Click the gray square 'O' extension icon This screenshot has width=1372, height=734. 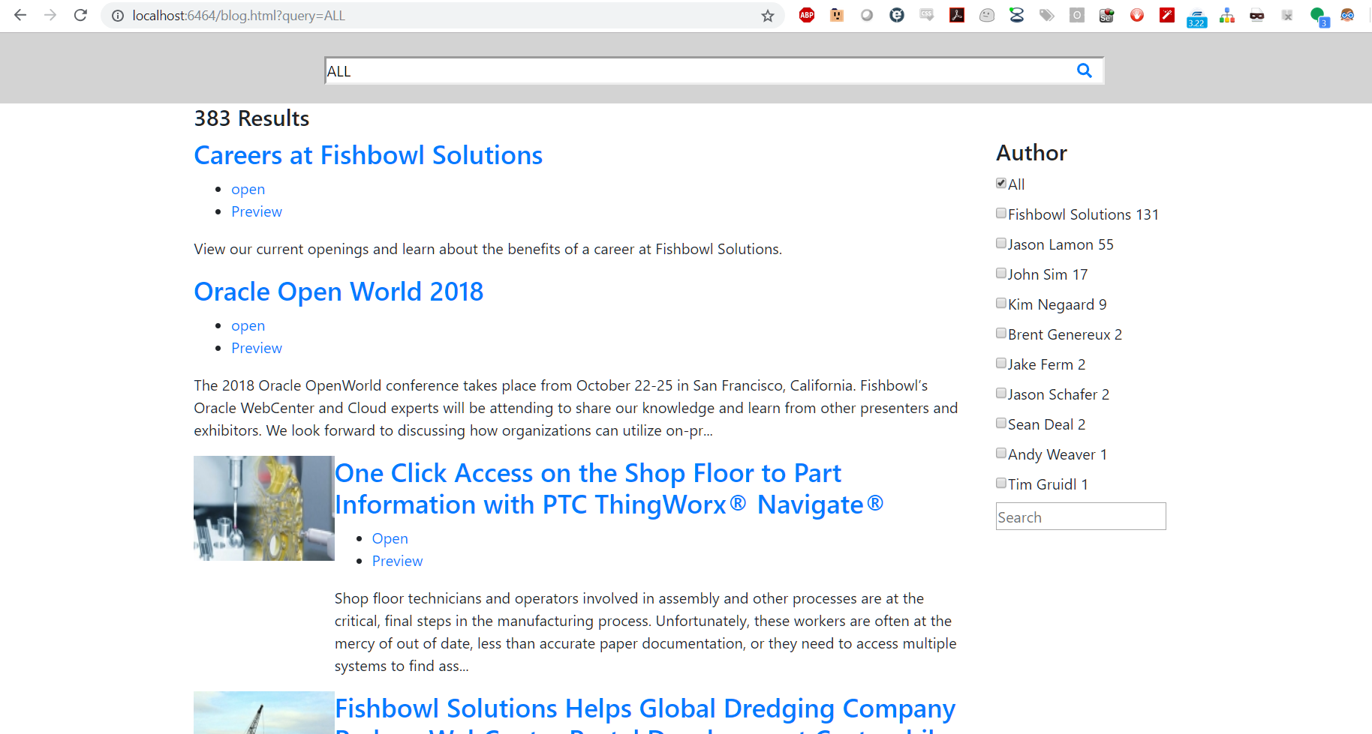click(x=1077, y=15)
